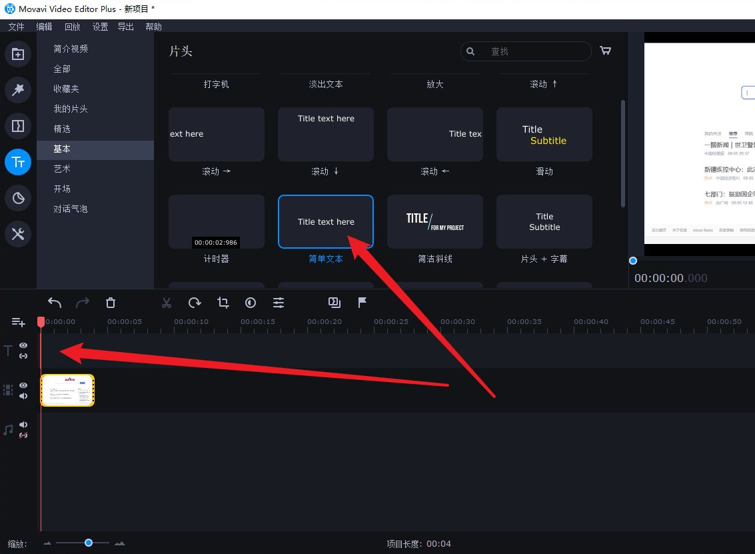Click the titles list scrollbar
Image resolution: width=755 pixels, height=554 pixels.
click(x=622, y=154)
